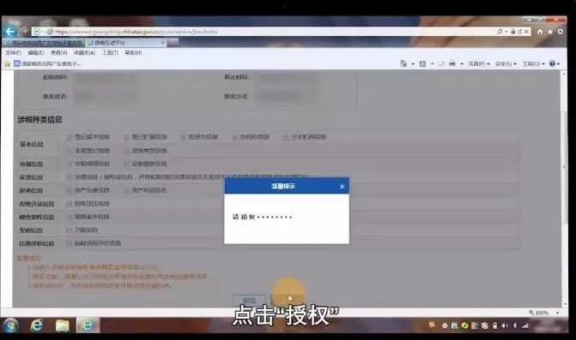Check 纳税信用评价信息 checkbox

click(x=70, y=243)
